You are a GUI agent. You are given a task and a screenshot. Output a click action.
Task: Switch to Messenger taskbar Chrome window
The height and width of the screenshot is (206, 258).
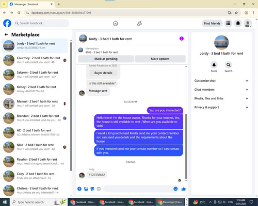(x=170, y=202)
